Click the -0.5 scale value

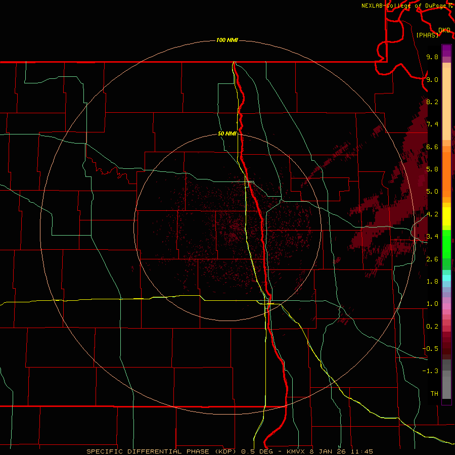[x=430, y=349]
